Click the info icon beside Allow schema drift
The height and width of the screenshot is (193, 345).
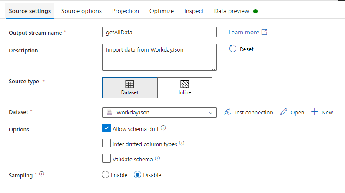click(163, 128)
